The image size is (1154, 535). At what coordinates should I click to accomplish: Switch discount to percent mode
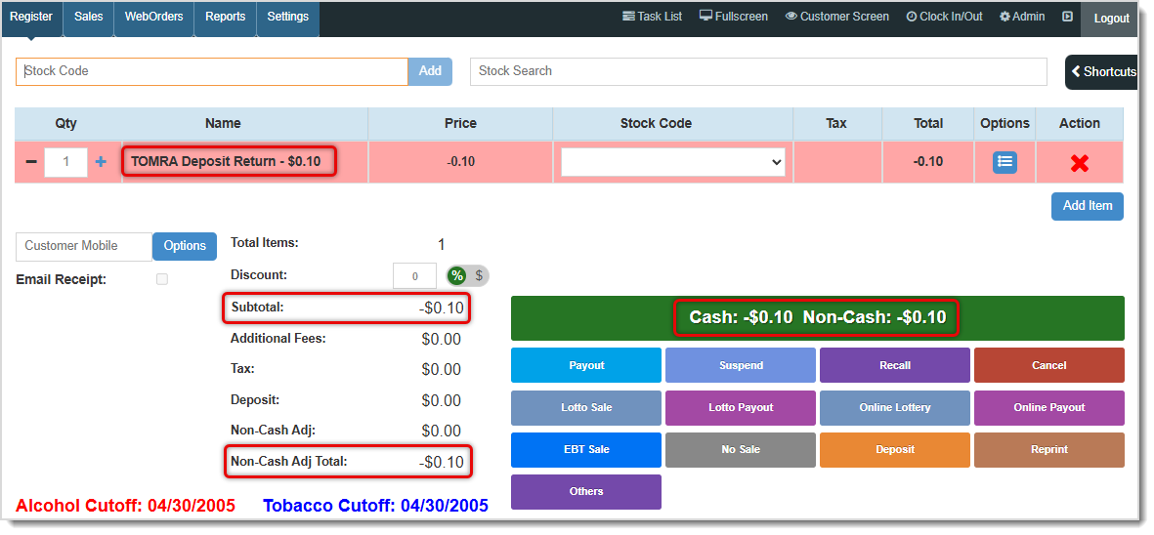click(456, 276)
